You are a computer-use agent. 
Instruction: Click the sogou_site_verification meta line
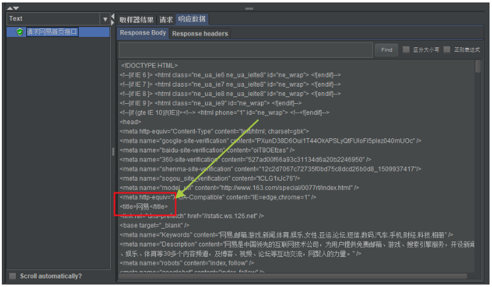[x=209, y=178]
